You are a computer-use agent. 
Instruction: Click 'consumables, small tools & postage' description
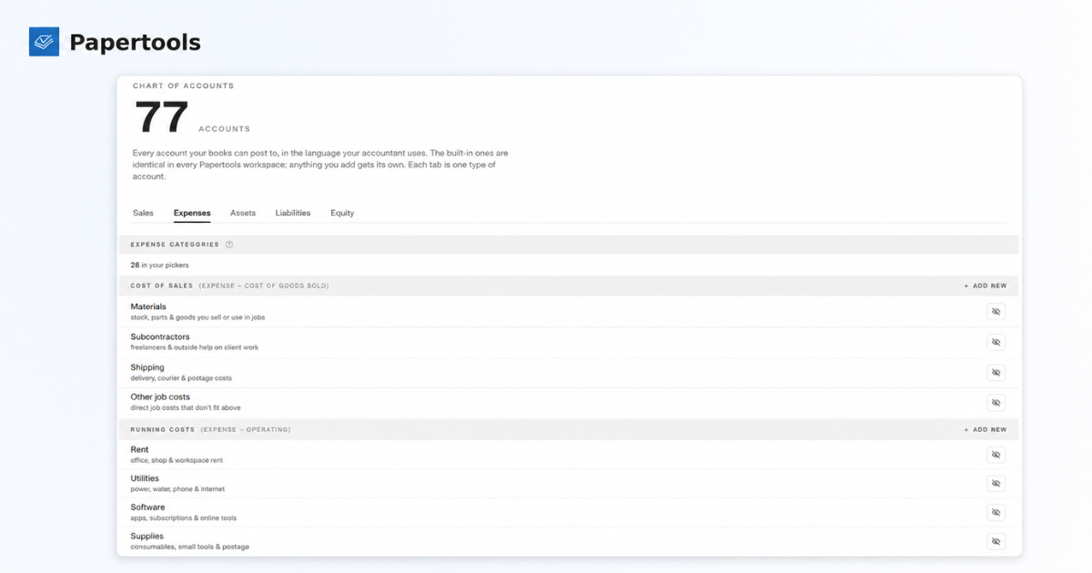190,547
